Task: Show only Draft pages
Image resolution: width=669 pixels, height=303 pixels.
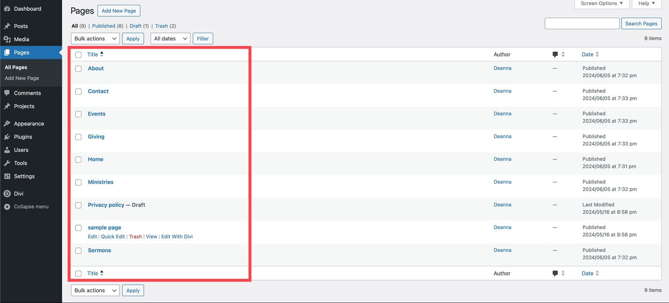Action: [135, 26]
